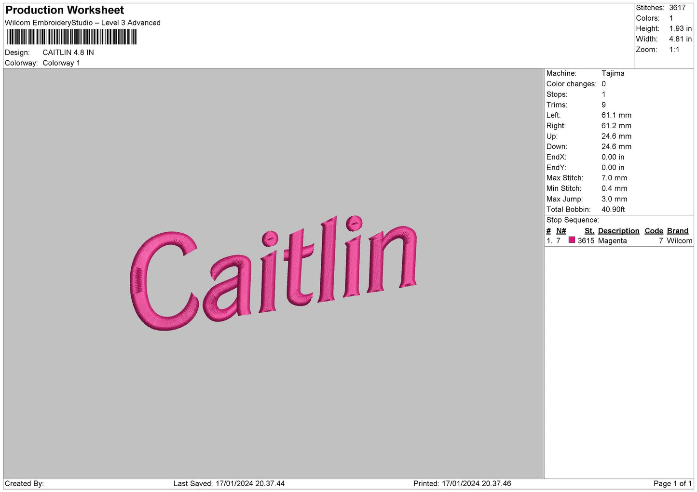
Task: Select the Down value 24.6 mm
Action: point(616,146)
